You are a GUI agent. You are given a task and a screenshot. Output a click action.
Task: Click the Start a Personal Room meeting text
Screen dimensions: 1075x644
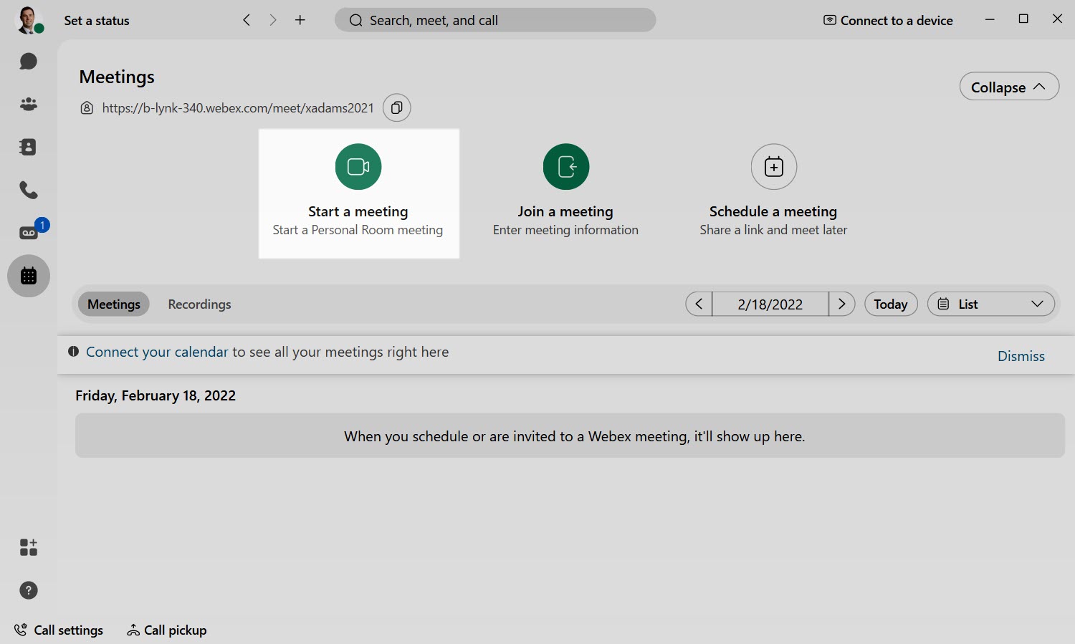358,230
